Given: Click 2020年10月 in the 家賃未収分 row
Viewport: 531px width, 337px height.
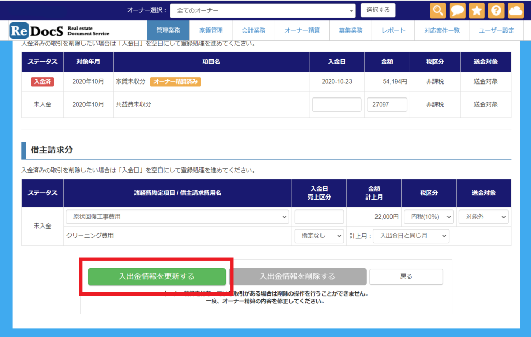Looking at the screenshot, I should pyautogui.click(x=88, y=81).
